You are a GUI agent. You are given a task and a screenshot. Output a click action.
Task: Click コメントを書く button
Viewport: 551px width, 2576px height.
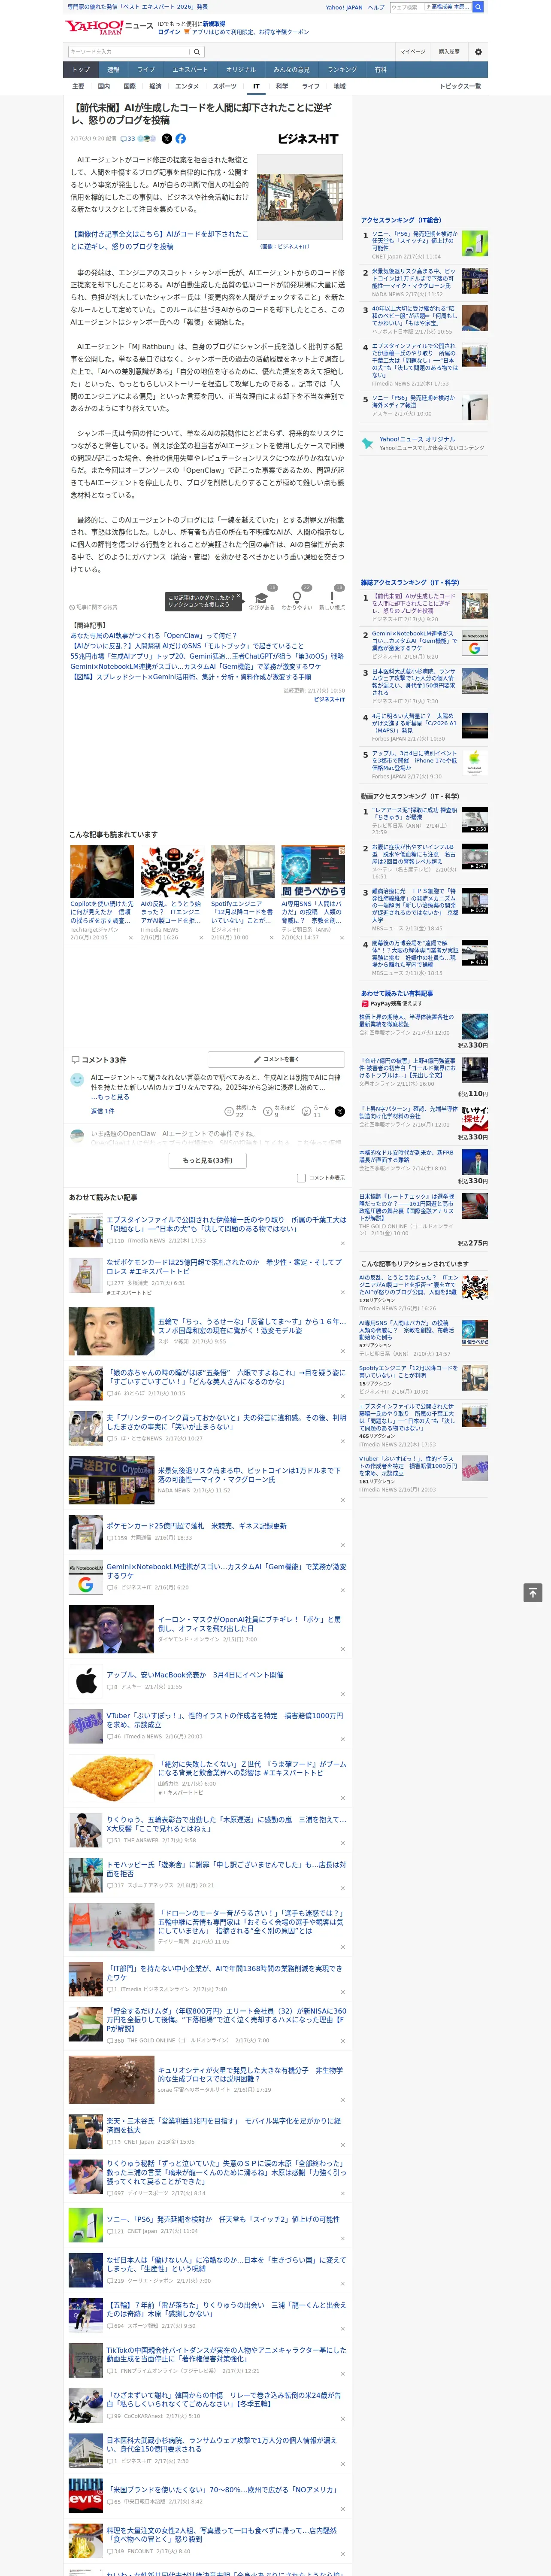(276, 1059)
